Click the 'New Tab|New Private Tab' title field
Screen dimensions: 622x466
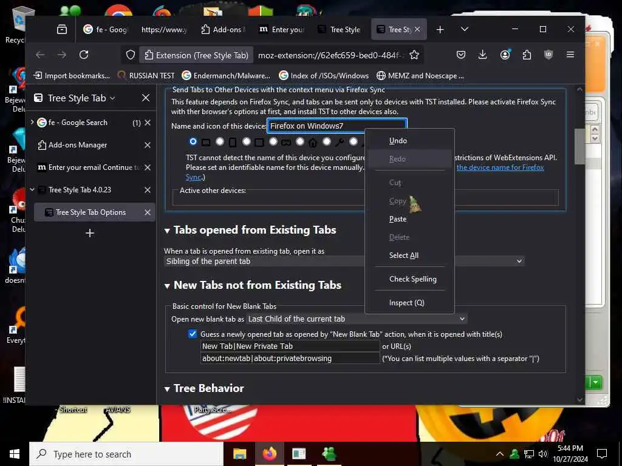(290, 346)
